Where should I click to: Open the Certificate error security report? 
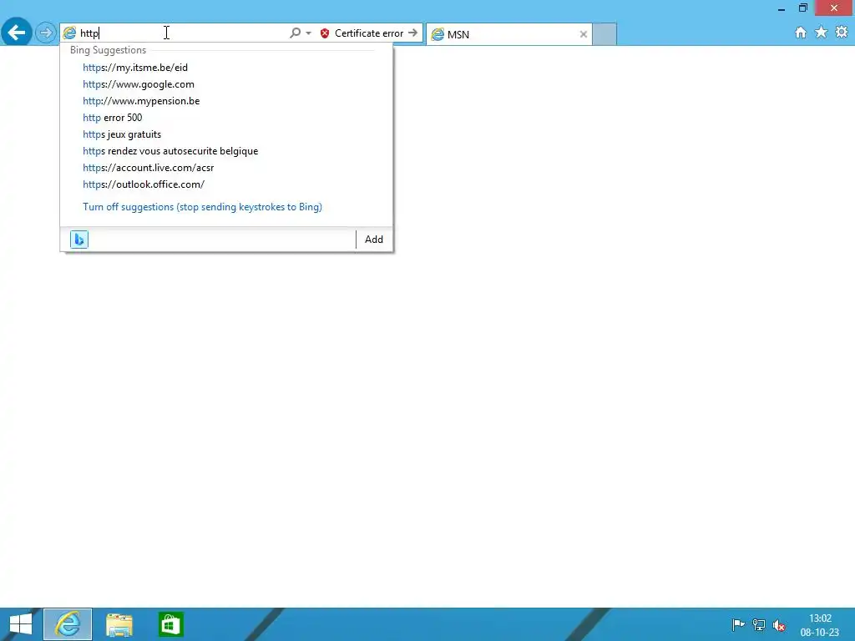[368, 33]
